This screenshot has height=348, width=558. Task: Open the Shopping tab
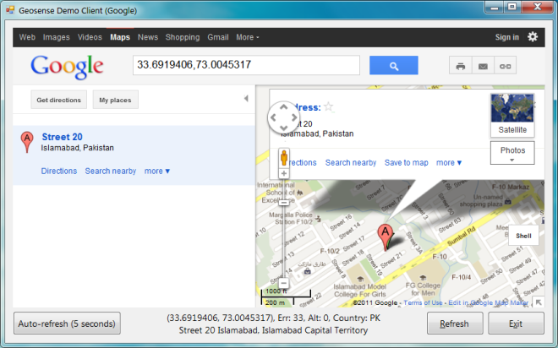click(x=183, y=37)
